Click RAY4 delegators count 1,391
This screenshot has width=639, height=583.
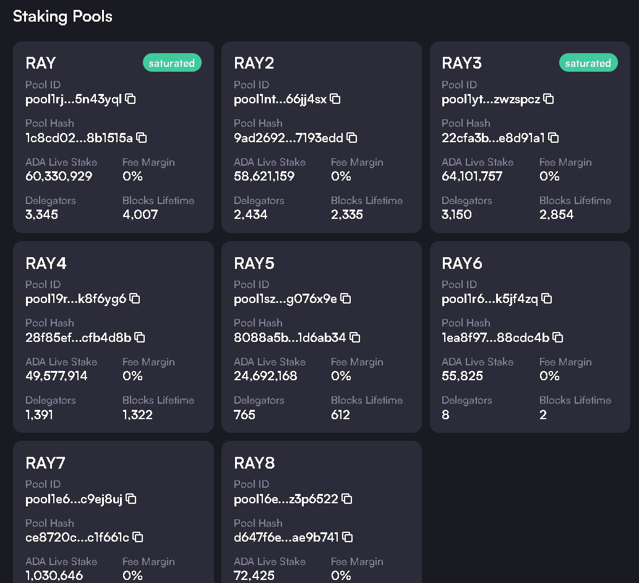tap(39, 414)
